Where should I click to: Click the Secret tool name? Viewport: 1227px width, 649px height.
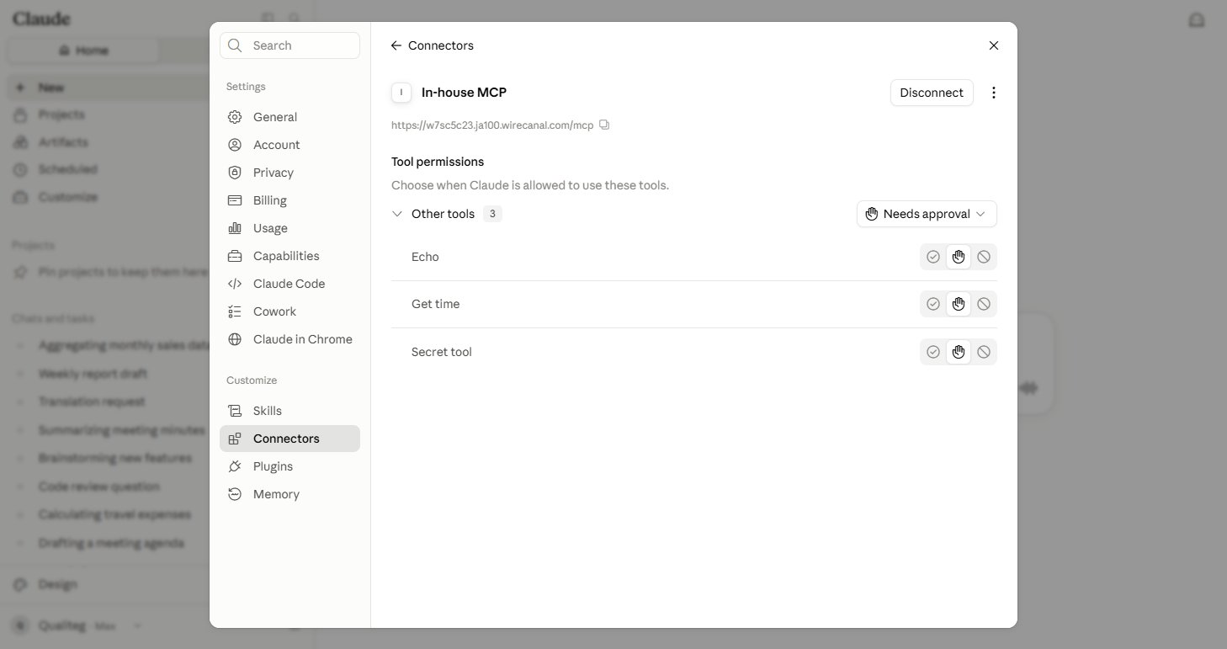pyautogui.click(x=441, y=352)
